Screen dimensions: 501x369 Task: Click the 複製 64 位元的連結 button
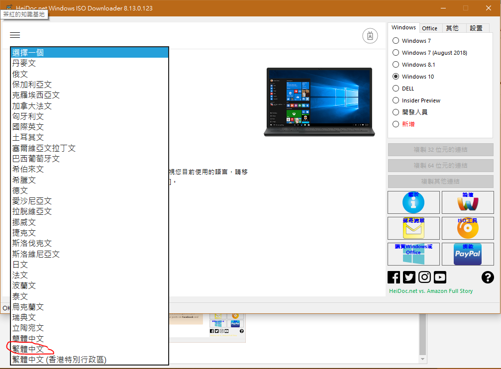pos(441,166)
